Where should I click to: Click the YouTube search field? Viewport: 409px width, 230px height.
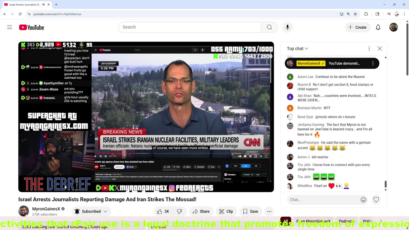[190, 27]
